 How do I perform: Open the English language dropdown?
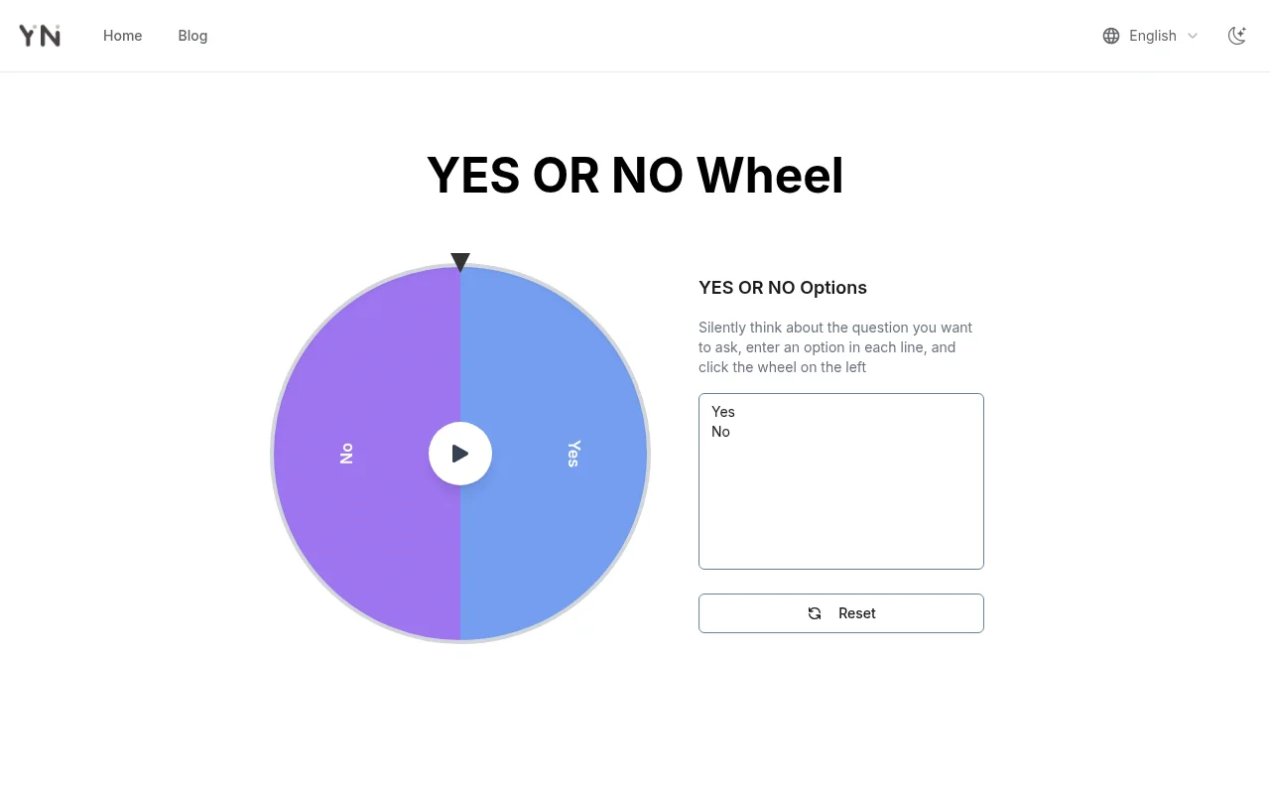(1151, 36)
